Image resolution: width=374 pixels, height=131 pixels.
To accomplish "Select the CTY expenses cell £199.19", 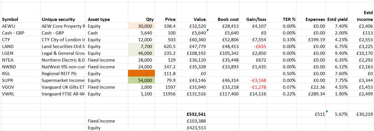I will click(317, 40).
